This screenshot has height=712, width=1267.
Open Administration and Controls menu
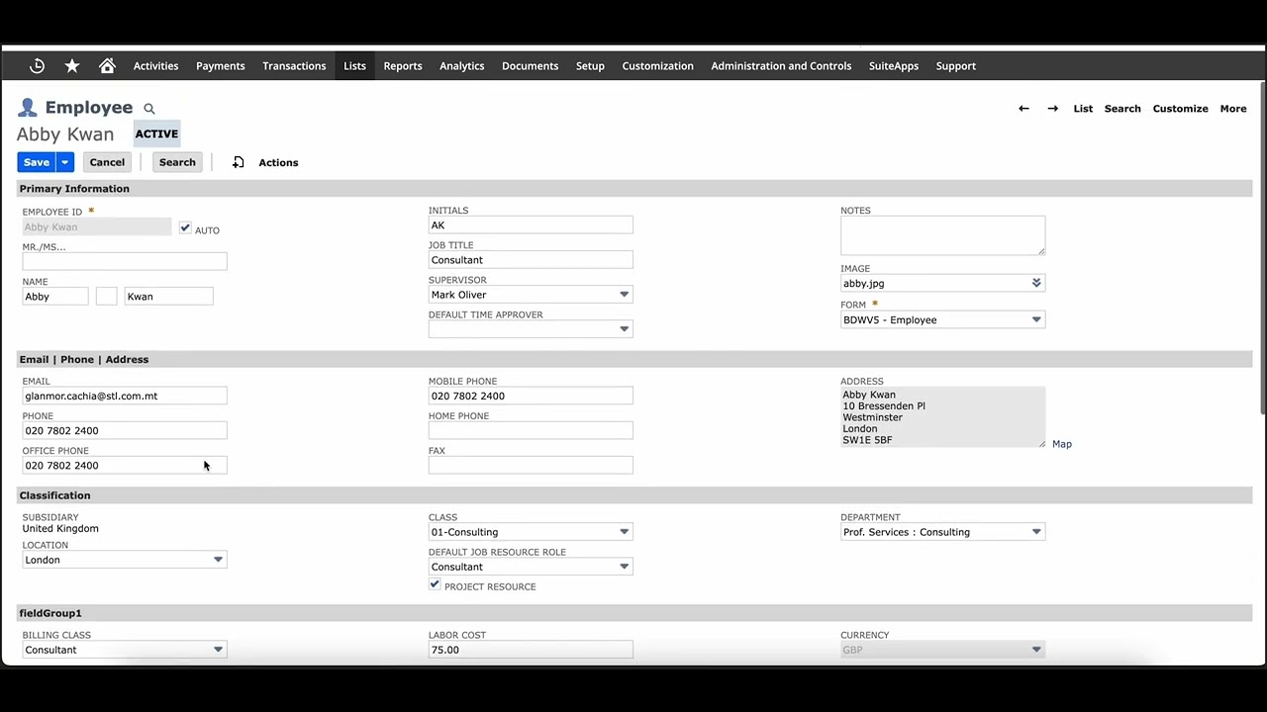point(781,66)
